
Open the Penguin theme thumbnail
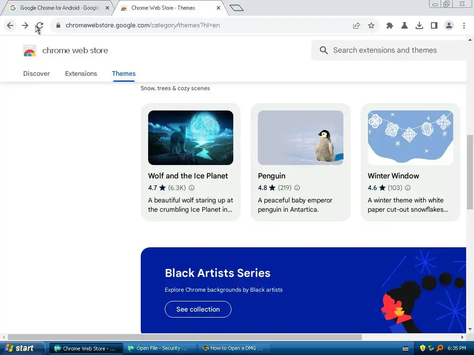point(300,138)
